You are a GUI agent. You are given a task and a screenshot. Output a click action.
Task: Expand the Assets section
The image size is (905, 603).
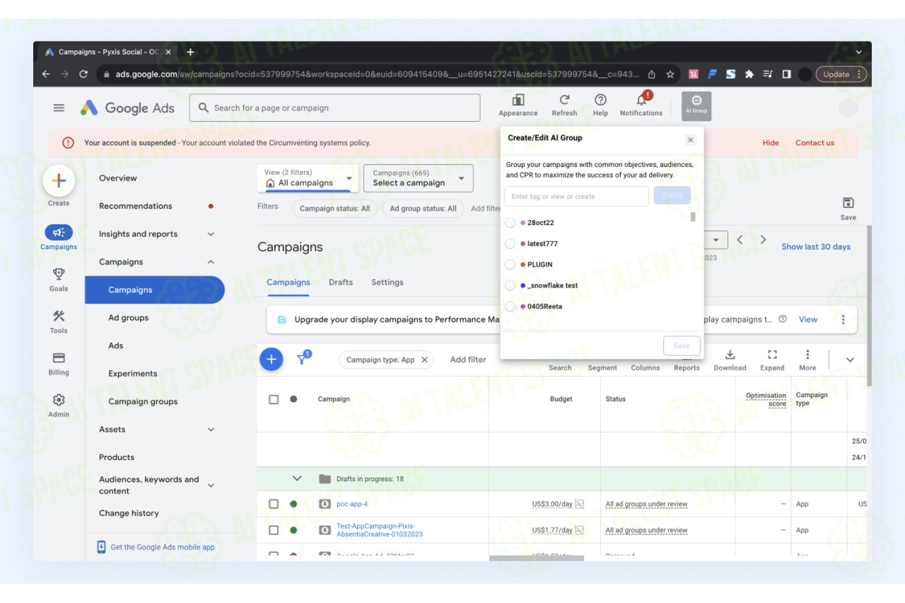pyautogui.click(x=211, y=429)
